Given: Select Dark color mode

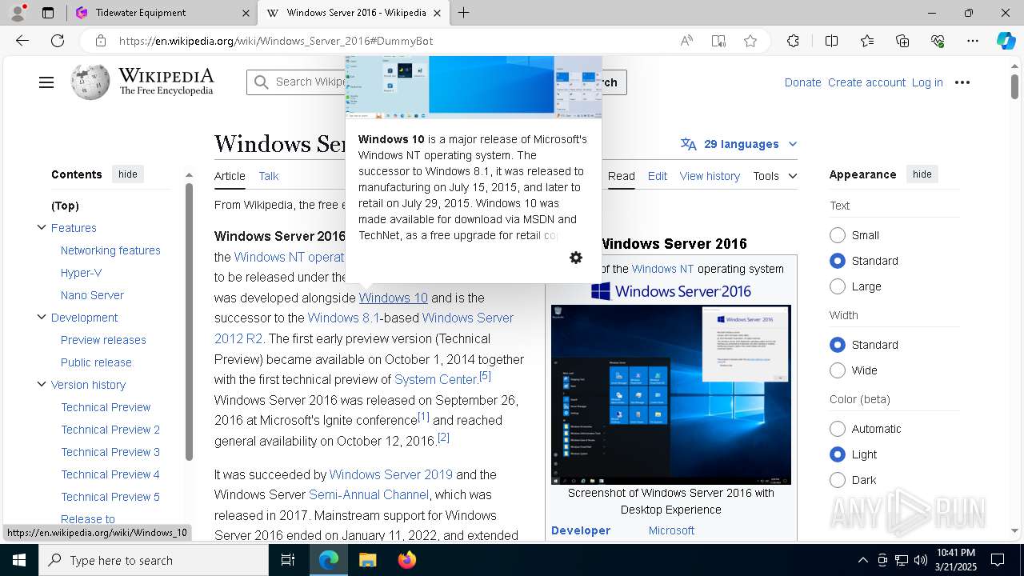Looking at the screenshot, I should [838, 480].
